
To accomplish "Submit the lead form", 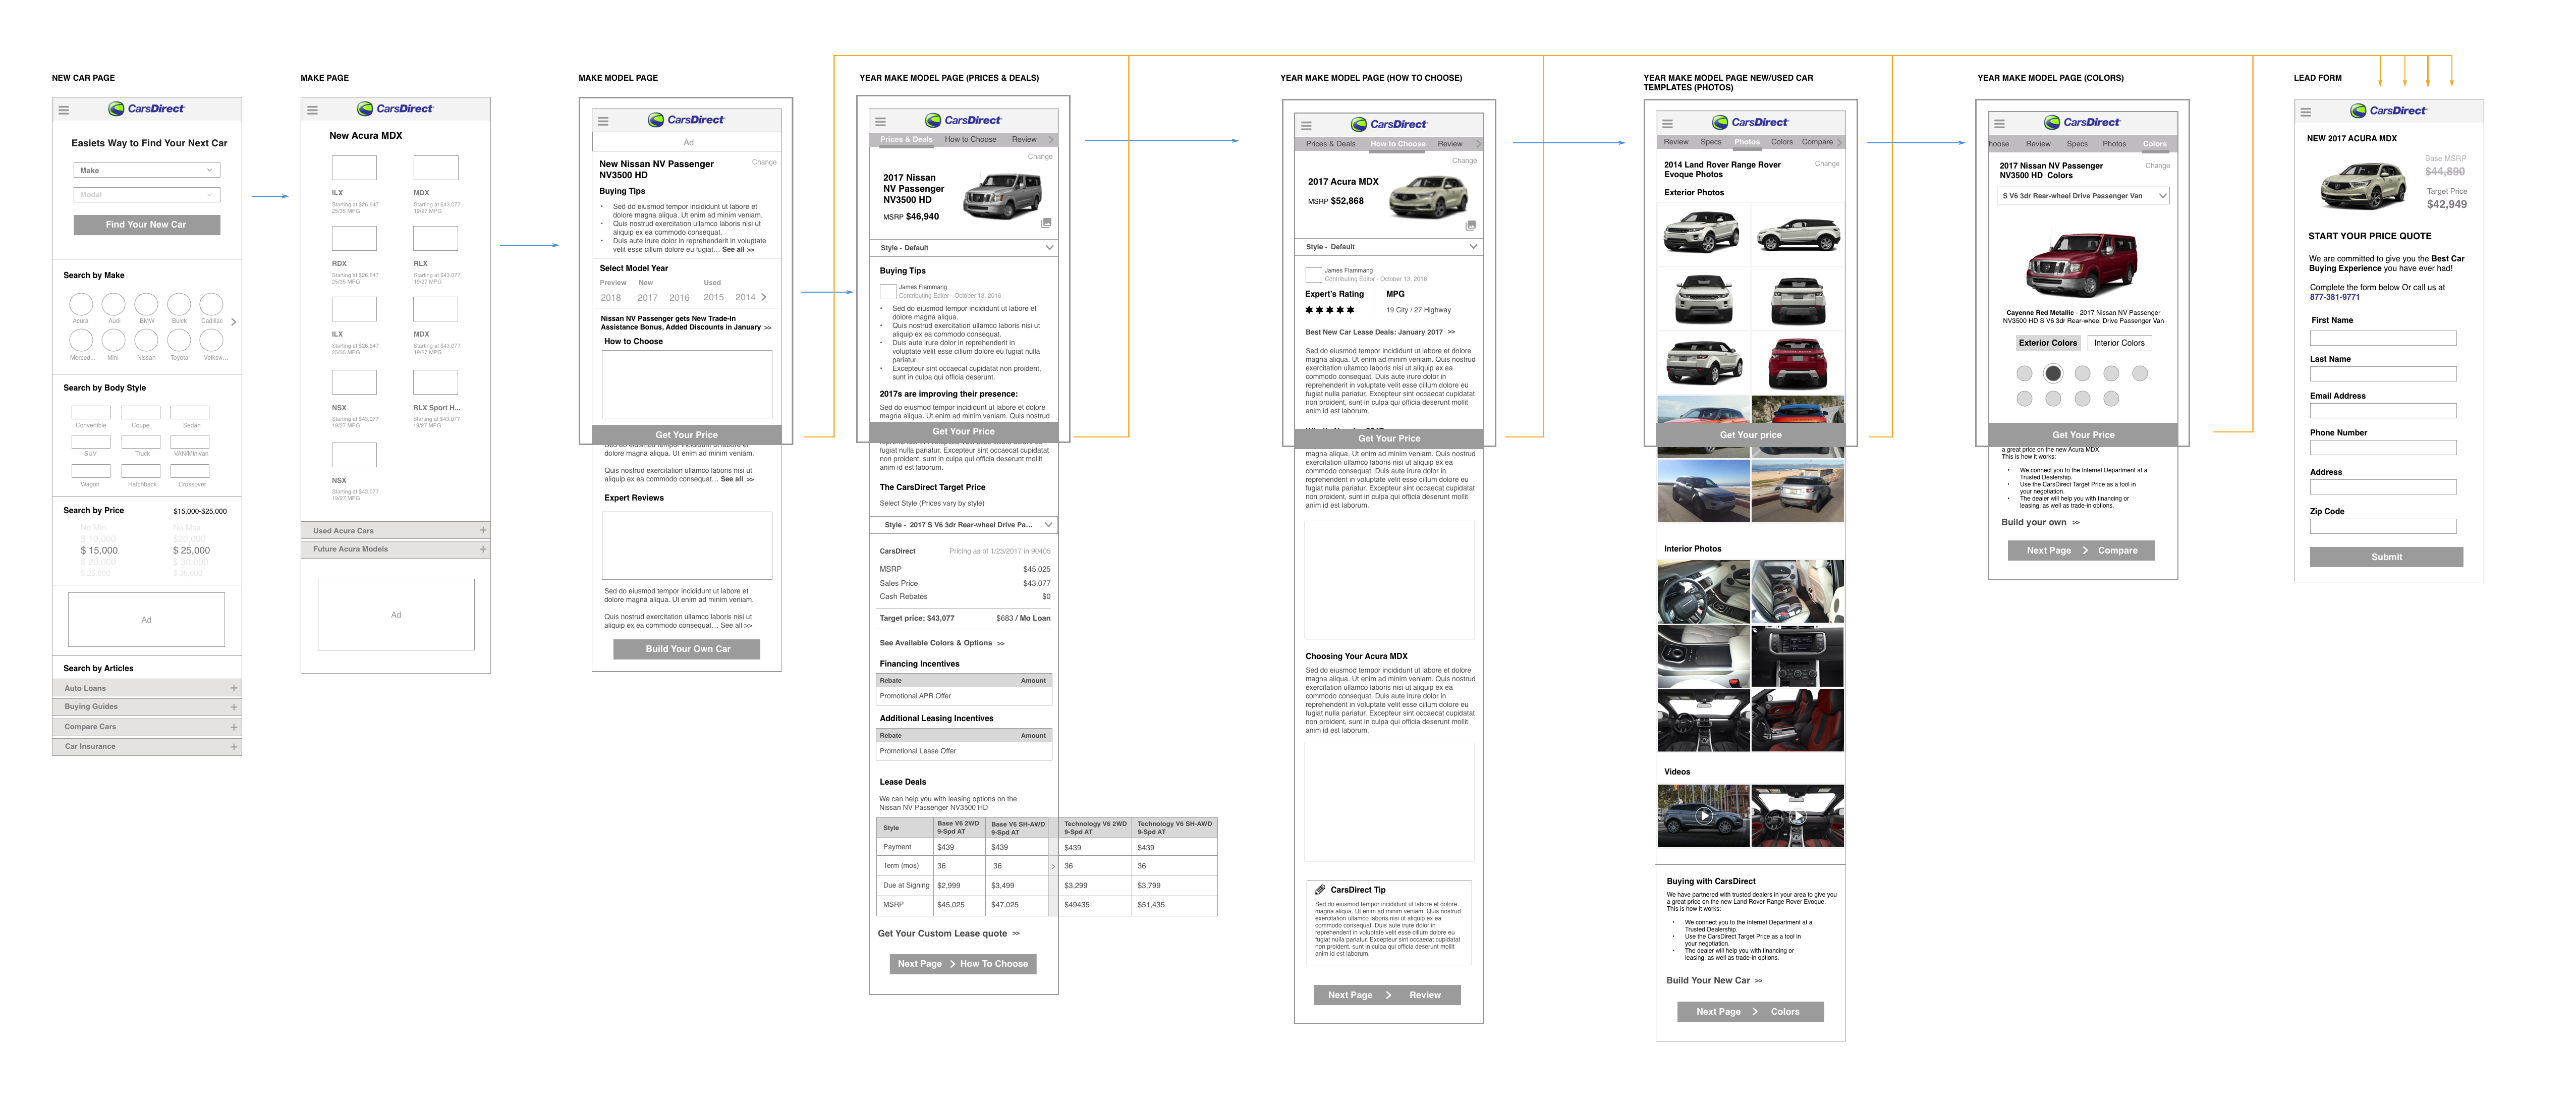I will coord(2386,557).
